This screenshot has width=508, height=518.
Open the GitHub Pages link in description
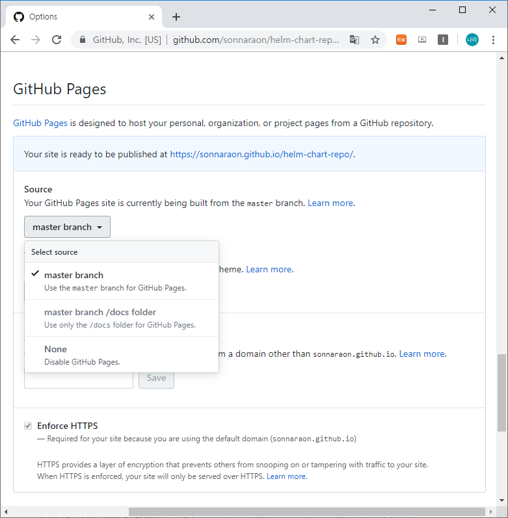click(40, 123)
